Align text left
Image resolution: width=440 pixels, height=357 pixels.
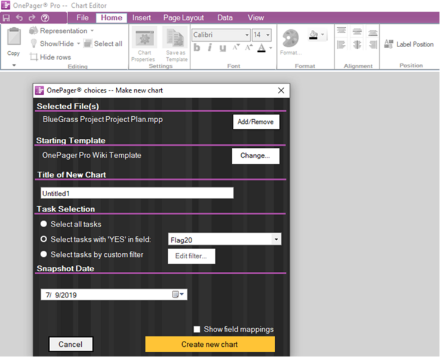[x=341, y=44]
